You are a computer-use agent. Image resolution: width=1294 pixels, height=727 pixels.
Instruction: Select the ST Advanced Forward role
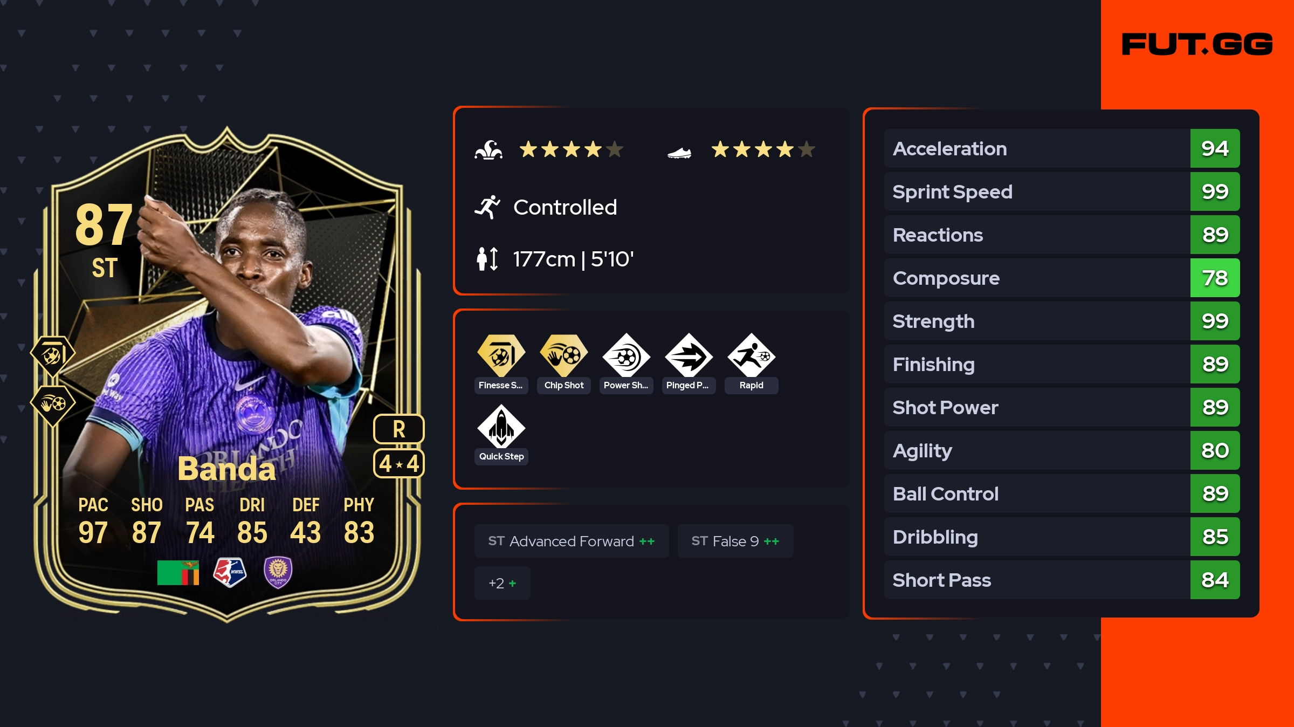572,541
